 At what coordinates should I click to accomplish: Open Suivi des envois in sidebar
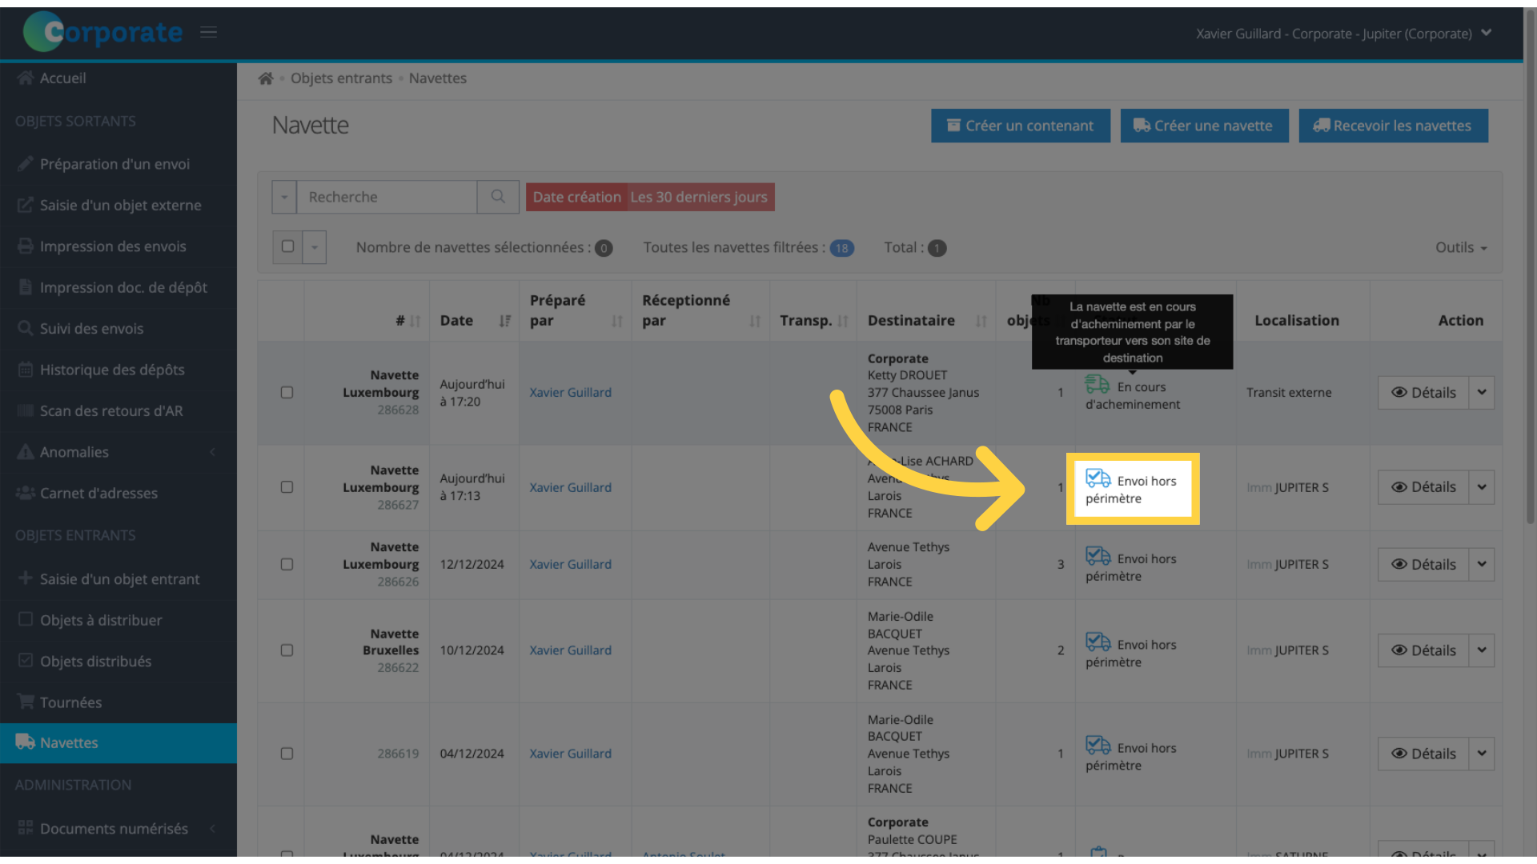pyautogui.click(x=91, y=329)
